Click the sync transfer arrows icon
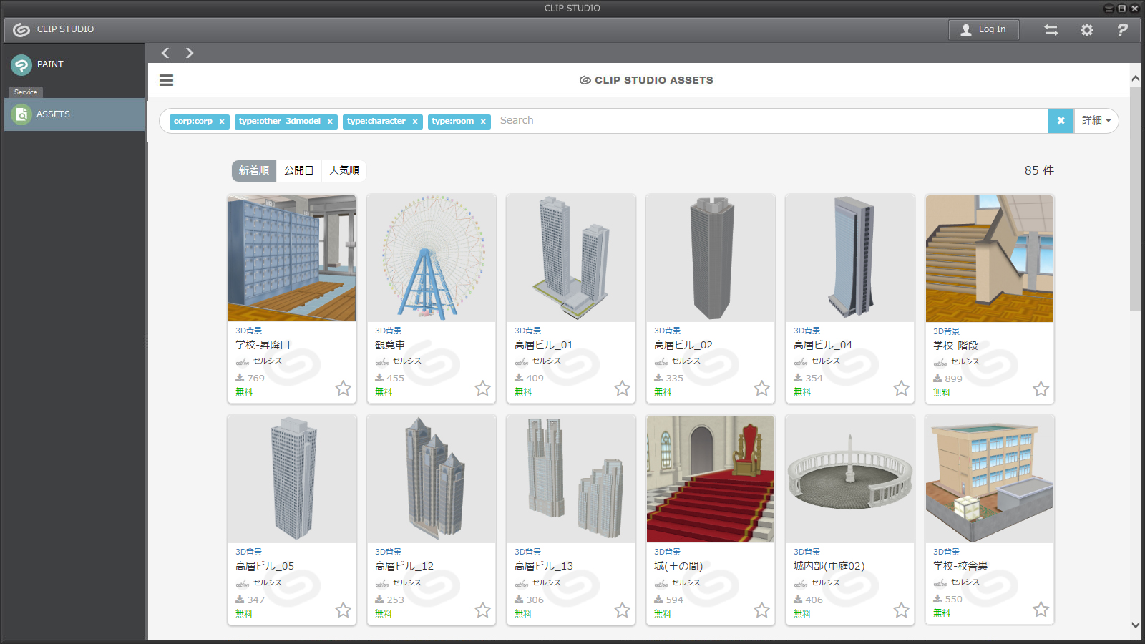The height and width of the screenshot is (644, 1145). [1051, 30]
